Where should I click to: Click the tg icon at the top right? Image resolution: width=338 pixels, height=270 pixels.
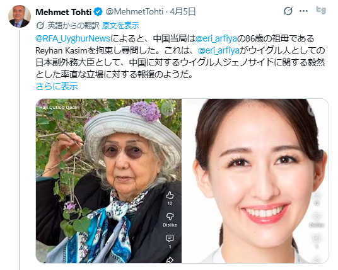pyautogui.click(x=321, y=10)
